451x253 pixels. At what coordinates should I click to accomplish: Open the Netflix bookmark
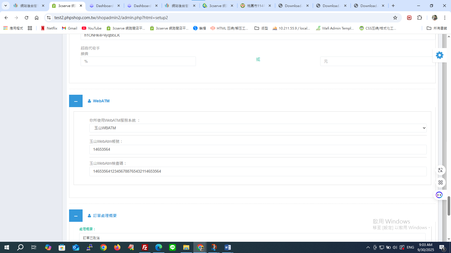49,28
